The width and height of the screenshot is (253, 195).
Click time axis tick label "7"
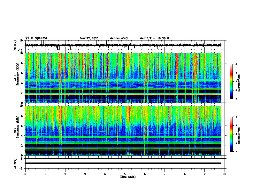click(x=165, y=174)
